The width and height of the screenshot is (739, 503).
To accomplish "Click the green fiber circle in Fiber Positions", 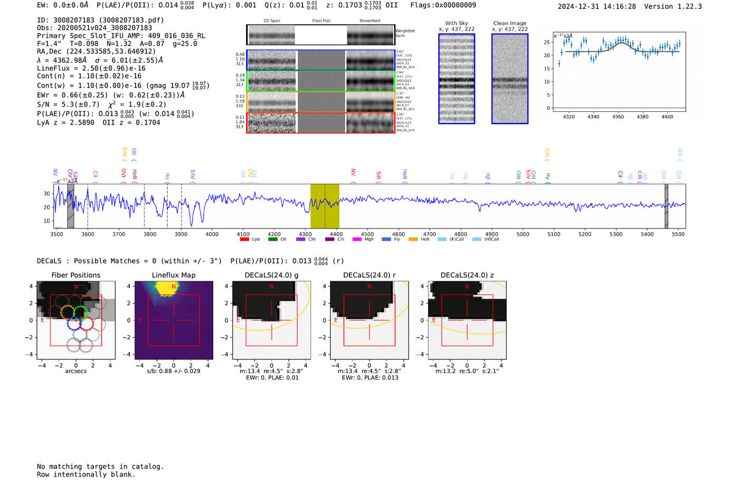I will 80,312.
